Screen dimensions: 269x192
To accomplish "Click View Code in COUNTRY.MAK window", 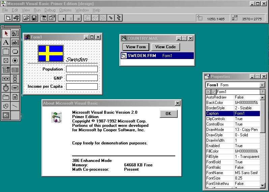I will 166,47.
